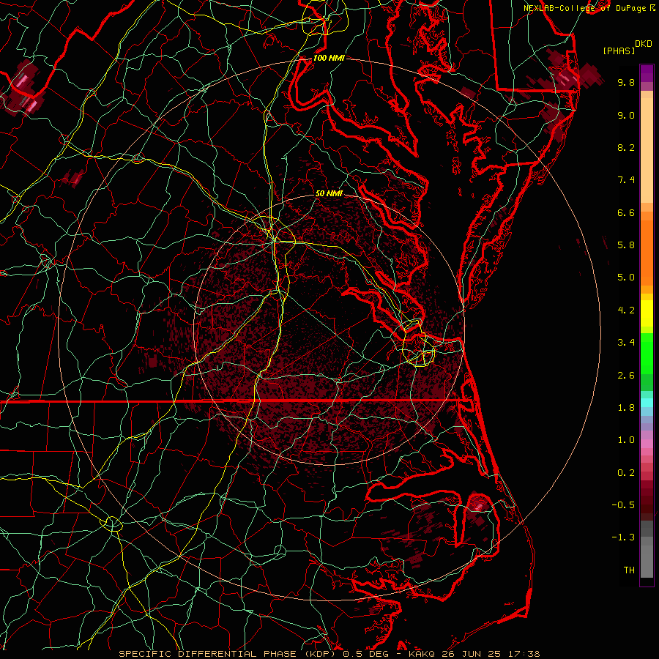The image size is (659, 659).
Task: Click the DKD product label
Action: pos(644,44)
